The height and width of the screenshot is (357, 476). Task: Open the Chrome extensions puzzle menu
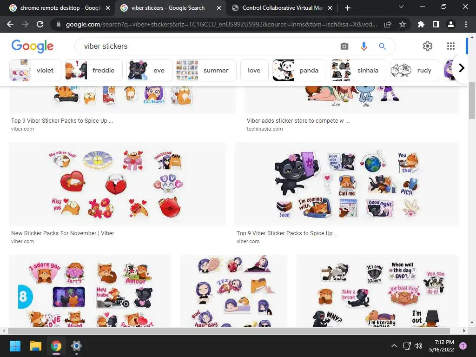pyautogui.click(x=421, y=24)
